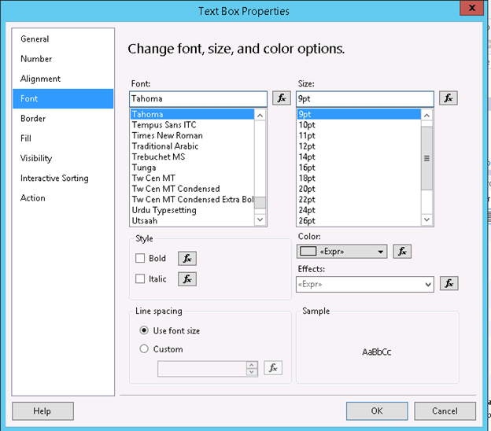The height and width of the screenshot is (431, 491).
Task: Select the Custom line spacing option
Action: click(144, 349)
